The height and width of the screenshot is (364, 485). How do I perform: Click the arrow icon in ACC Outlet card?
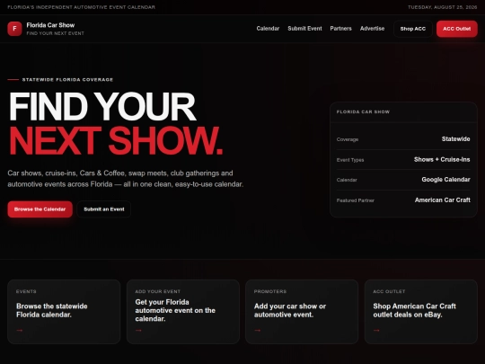point(376,330)
